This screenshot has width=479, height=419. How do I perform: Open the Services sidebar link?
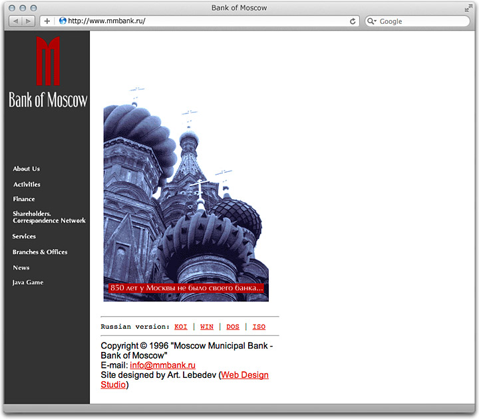click(25, 236)
